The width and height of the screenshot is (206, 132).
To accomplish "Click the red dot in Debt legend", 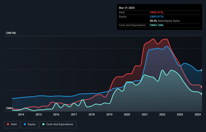I will 8,124.
